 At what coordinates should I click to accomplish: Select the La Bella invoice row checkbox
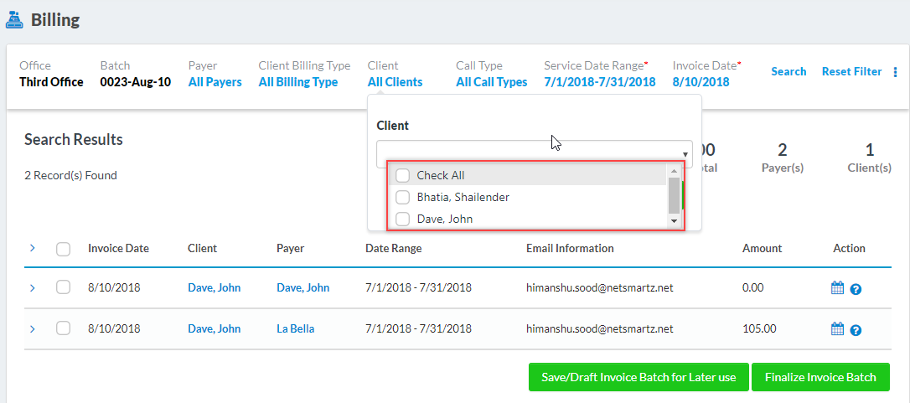click(63, 328)
